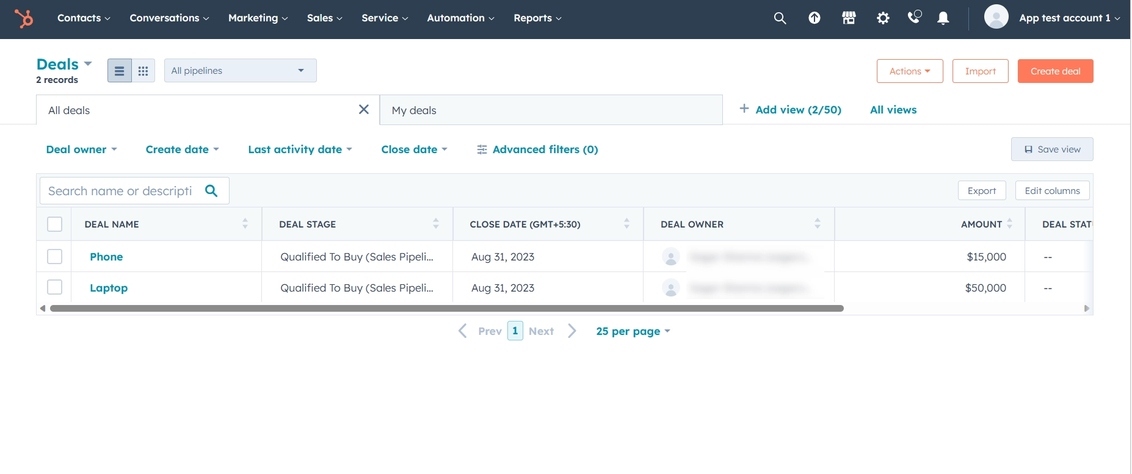Open the calling phone icon
This screenshot has width=1132, height=474.
(914, 17)
